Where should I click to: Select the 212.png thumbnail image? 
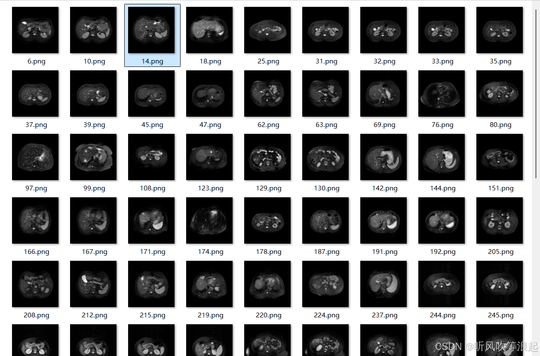93,284
